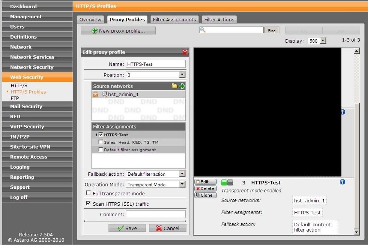Viewport: 368px width, 245px height.
Task: Click the Comment input field
Action: click(155, 214)
